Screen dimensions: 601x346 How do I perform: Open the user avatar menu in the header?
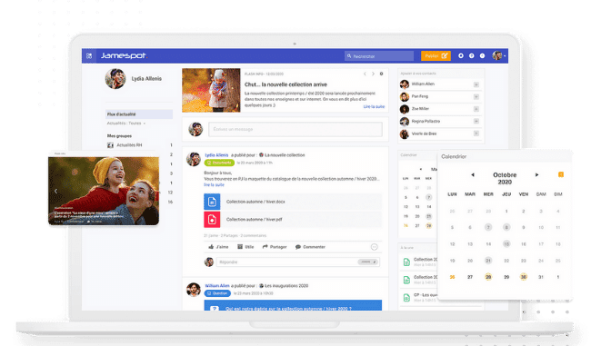498,56
